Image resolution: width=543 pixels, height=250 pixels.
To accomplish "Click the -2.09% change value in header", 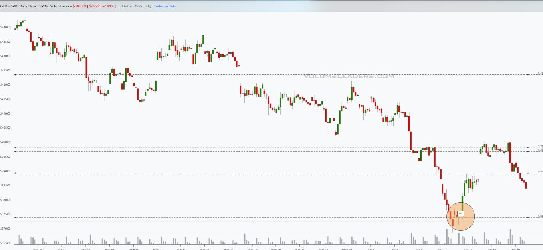I will 107,6.
